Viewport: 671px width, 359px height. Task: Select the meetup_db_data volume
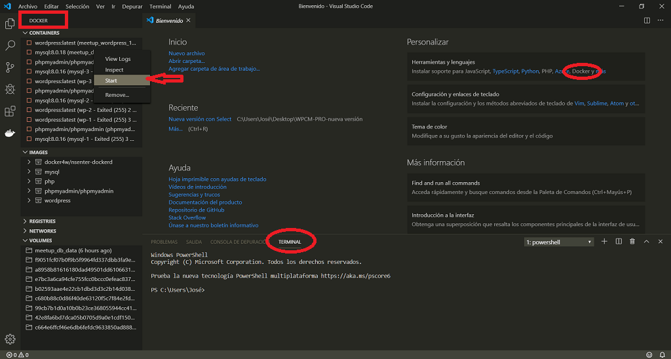[72, 250]
